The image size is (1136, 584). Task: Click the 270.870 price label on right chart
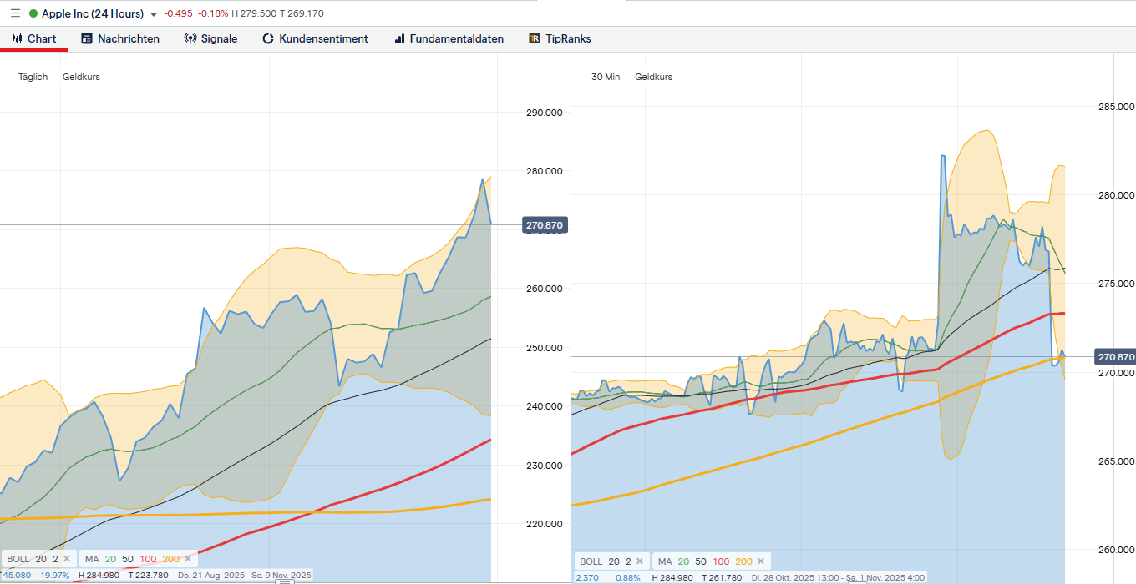[x=1116, y=357]
